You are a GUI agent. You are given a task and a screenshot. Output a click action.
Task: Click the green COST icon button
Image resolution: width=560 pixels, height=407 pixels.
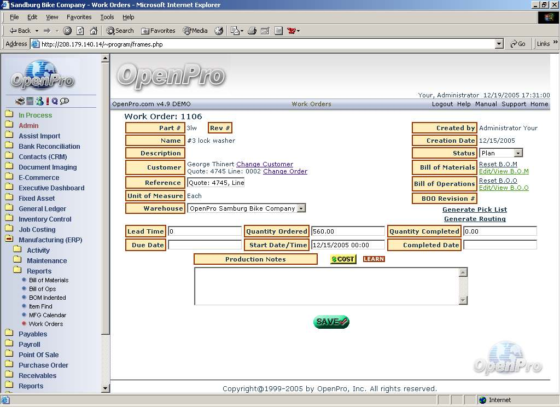click(x=343, y=259)
